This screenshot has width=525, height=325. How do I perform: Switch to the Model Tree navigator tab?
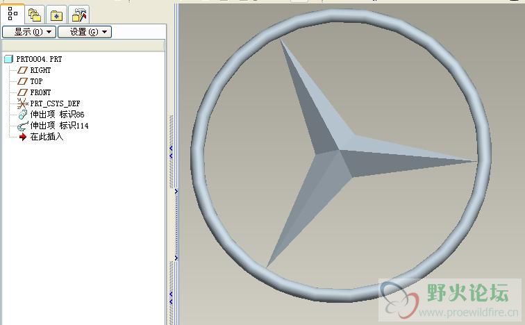[12, 14]
